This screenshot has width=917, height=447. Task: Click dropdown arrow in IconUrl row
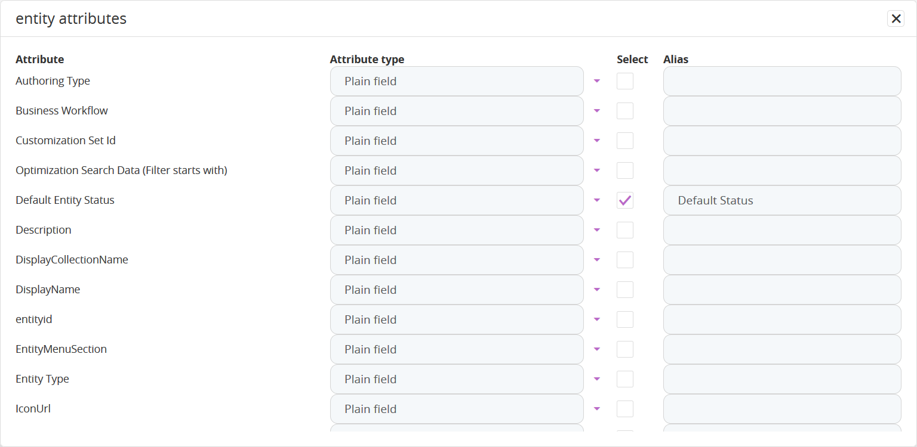click(x=596, y=409)
